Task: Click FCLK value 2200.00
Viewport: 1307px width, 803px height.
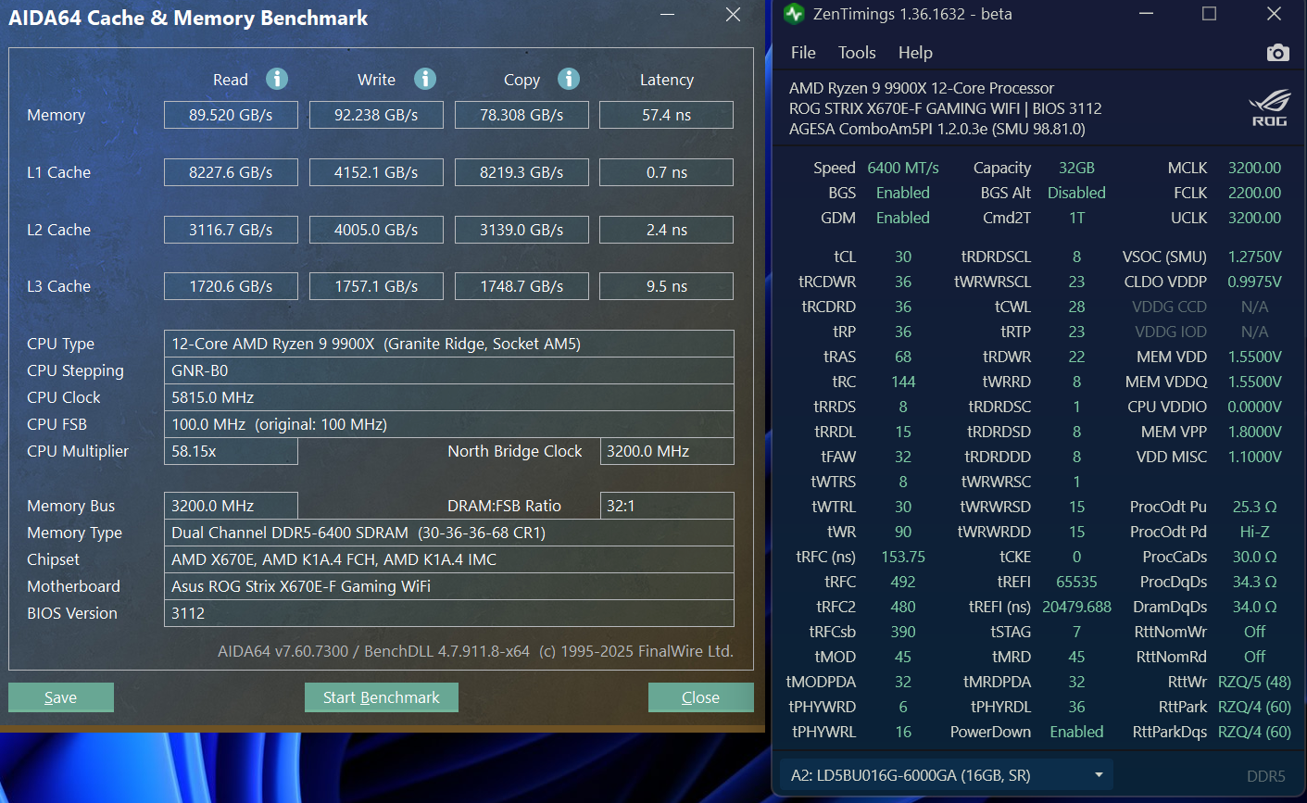Action: [x=1254, y=193]
